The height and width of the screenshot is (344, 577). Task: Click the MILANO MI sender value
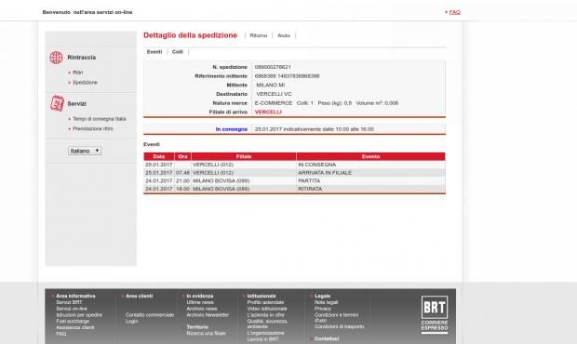pyautogui.click(x=271, y=85)
